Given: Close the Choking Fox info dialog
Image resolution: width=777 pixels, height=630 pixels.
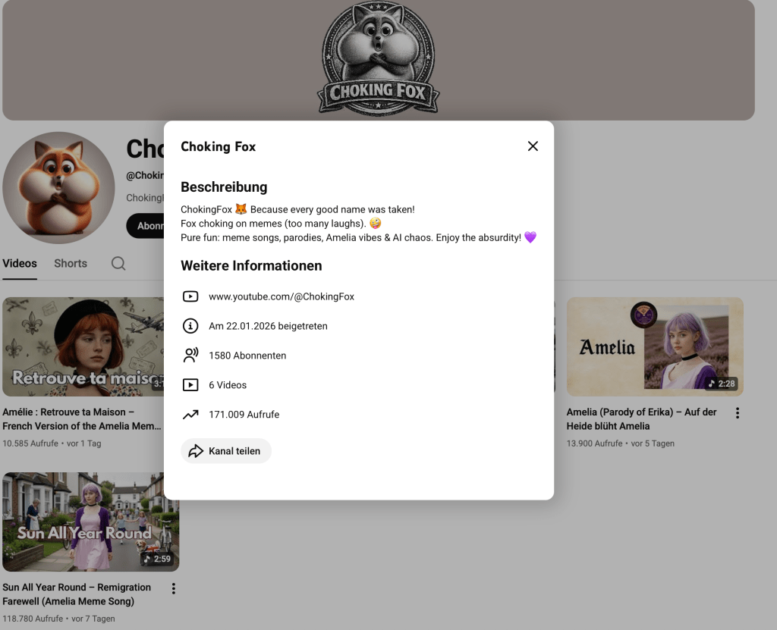Looking at the screenshot, I should point(533,146).
